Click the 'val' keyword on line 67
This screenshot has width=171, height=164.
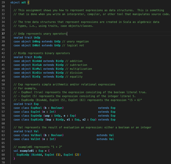click(16, 151)
